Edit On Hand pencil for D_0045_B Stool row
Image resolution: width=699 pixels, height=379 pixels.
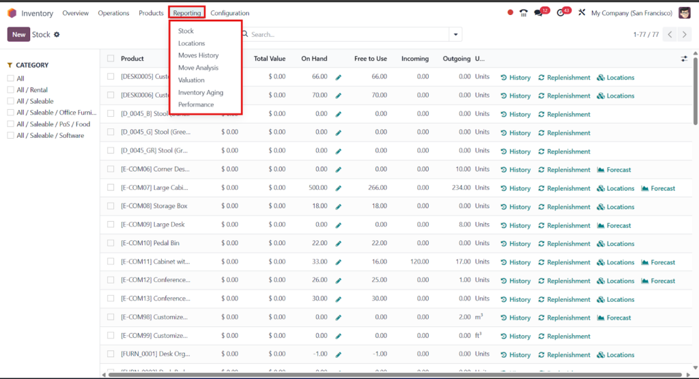pyautogui.click(x=339, y=114)
